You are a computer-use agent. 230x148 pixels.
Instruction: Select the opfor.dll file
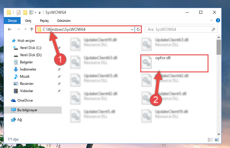point(174,63)
